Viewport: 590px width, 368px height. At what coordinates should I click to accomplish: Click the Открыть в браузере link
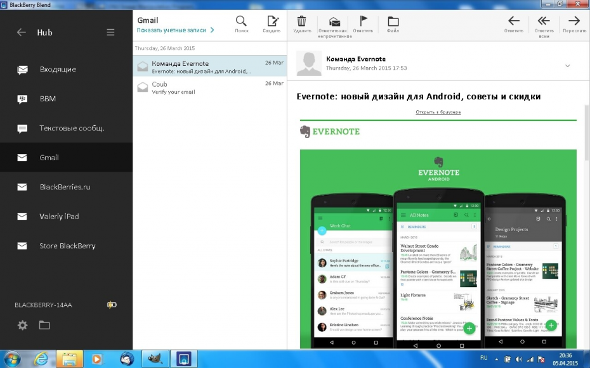click(438, 112)
